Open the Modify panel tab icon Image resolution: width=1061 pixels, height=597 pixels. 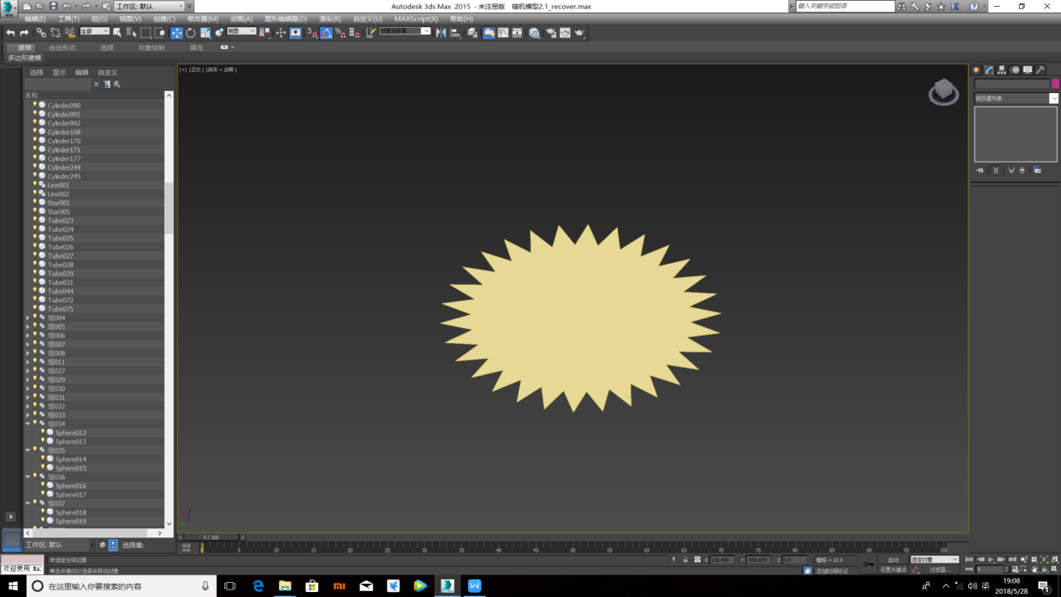tap(989, 70)
